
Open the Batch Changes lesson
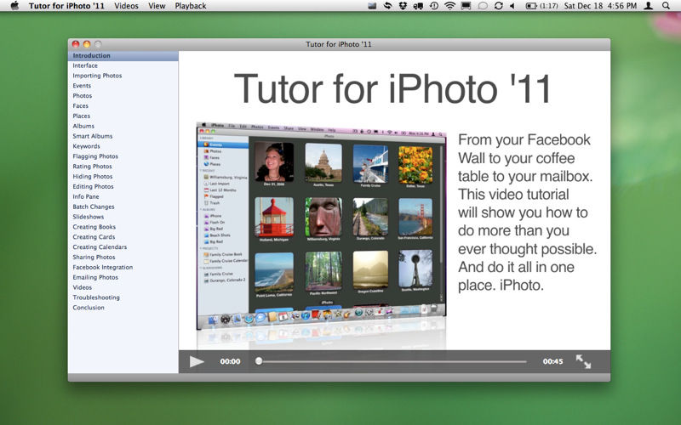tap(123, 207)
